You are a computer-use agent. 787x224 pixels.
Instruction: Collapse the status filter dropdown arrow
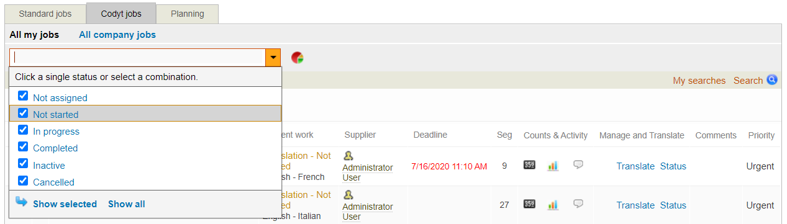(x=273, y=57)
